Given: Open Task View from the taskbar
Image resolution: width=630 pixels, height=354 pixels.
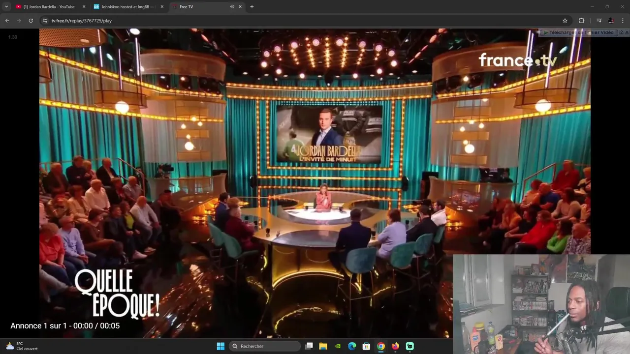Looking at the screenshot, I should coord(309,346).
